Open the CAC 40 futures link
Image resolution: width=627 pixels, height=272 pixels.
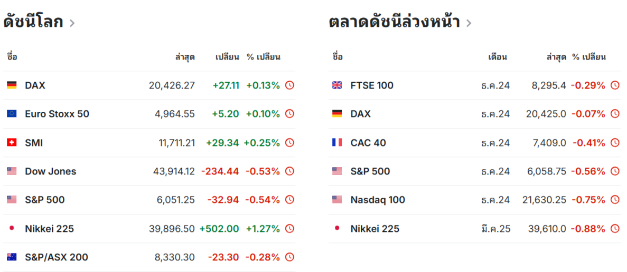tap(368, 143)
